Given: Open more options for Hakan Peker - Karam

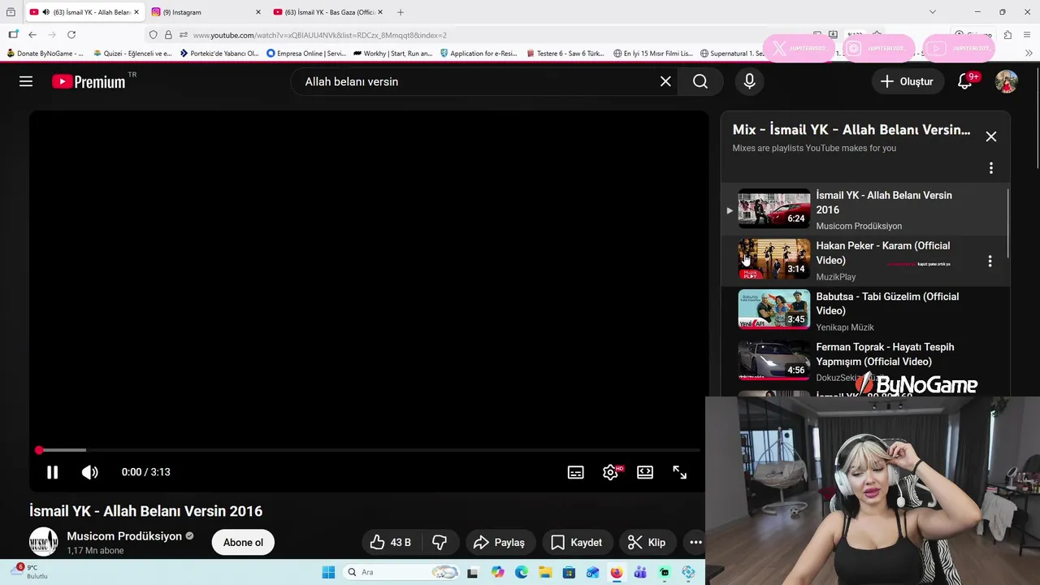Looking at the screenshot, I should pyautogui.click(x=990, y=261).
